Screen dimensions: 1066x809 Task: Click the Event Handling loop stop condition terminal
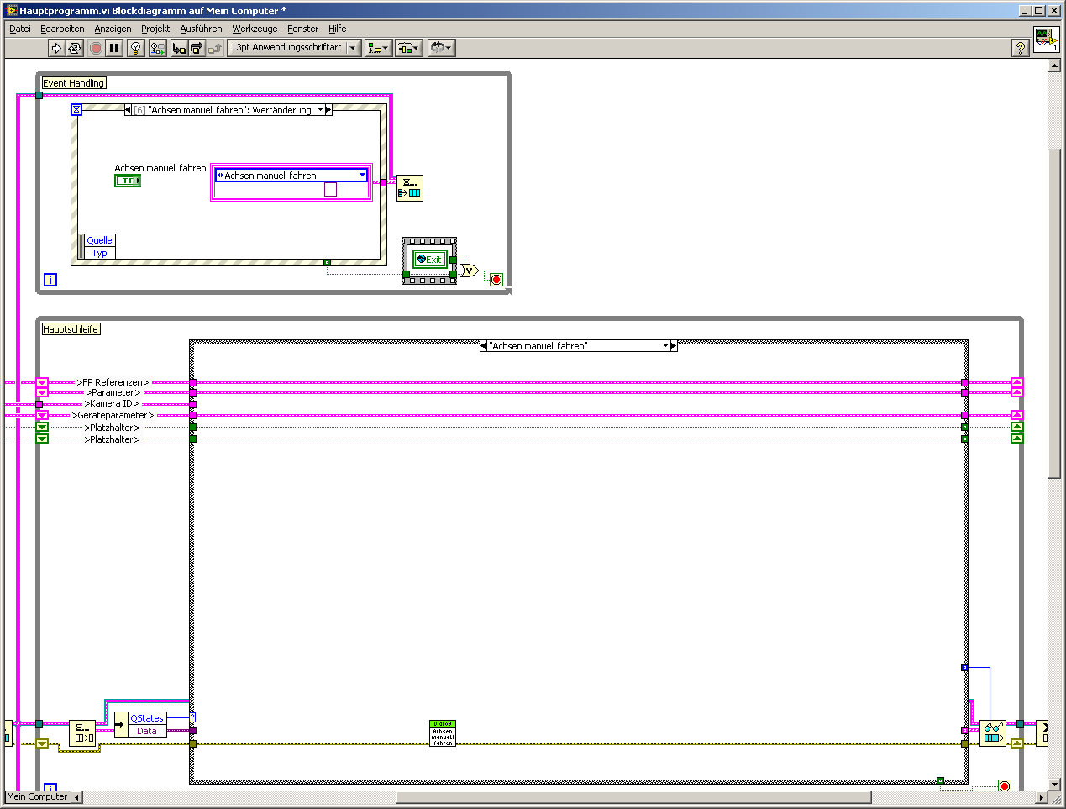pyautogui.click(x=496, y=280)
